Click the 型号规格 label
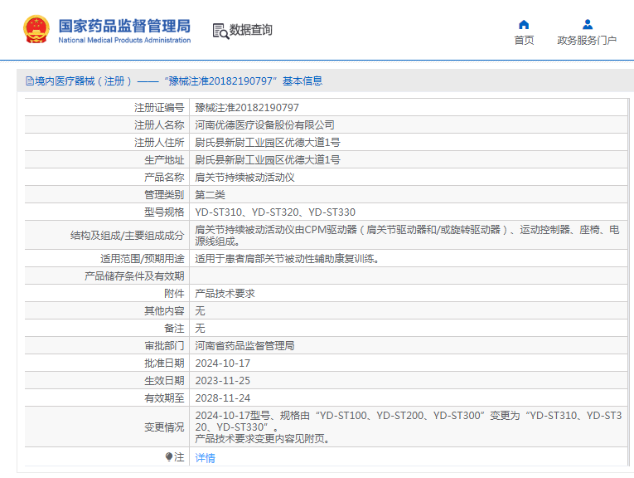The image size is (634, 478). [x=164, y=212]
